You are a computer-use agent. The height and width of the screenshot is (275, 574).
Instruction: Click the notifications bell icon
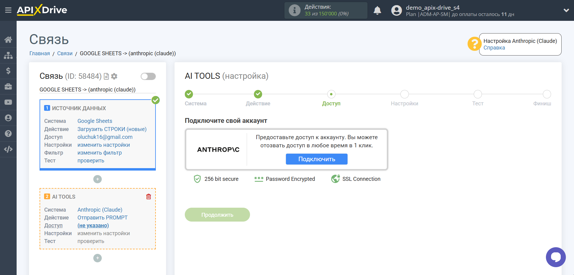pyautogui.click(x=377, y=11)
